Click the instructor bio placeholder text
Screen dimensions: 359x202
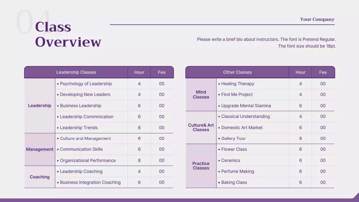(x=266, y=43)
